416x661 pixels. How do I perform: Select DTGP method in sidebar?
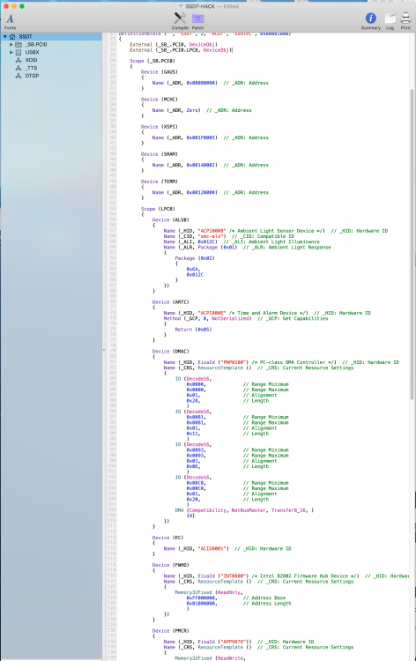pyautogui.click(x=32, y=76)
